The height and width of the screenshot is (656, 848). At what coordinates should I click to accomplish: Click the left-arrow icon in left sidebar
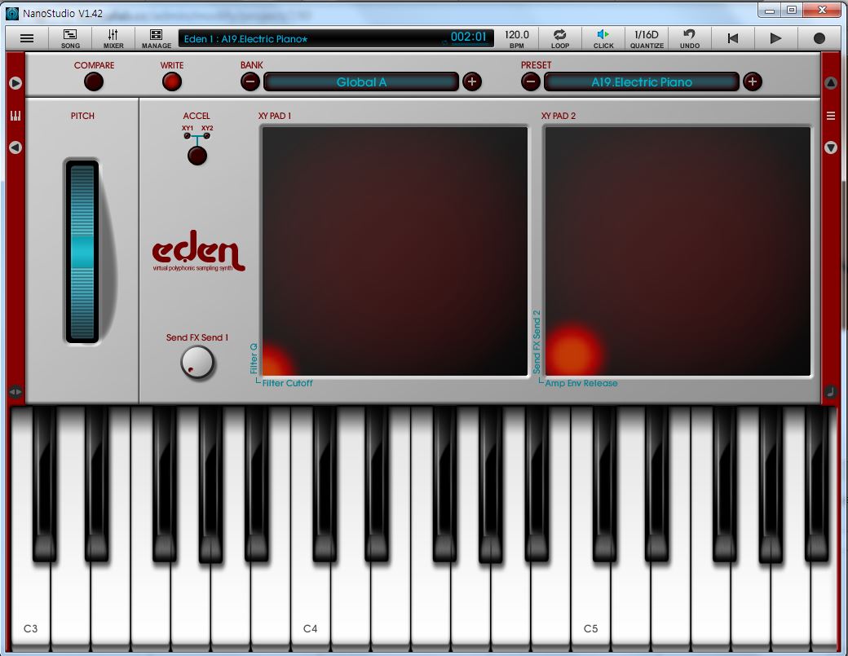tap(15, 147)
